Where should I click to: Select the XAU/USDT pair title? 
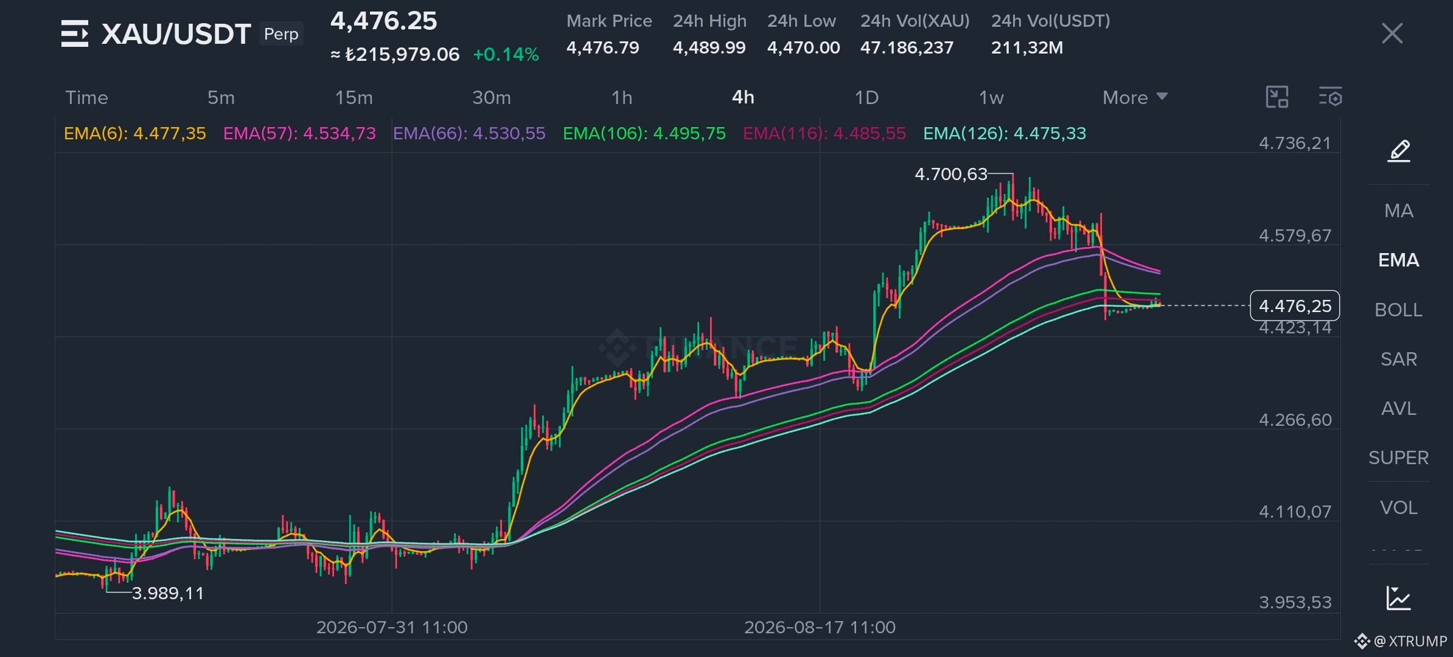point(176,34)
